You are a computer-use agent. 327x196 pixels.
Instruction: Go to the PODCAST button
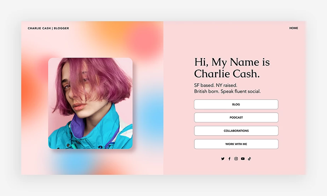[x=236, y=118]
